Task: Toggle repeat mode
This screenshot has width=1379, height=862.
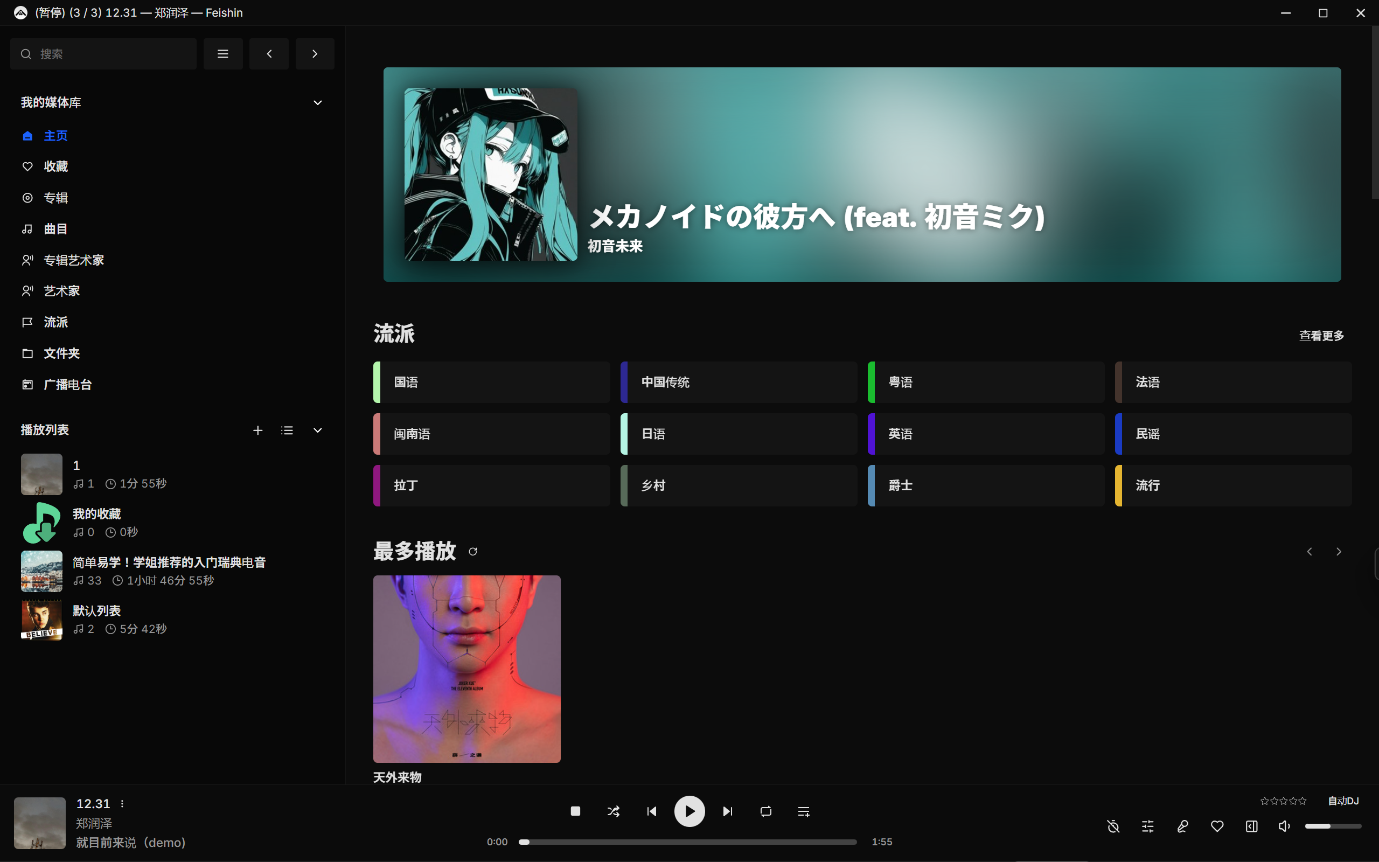Action: point(766,811)
